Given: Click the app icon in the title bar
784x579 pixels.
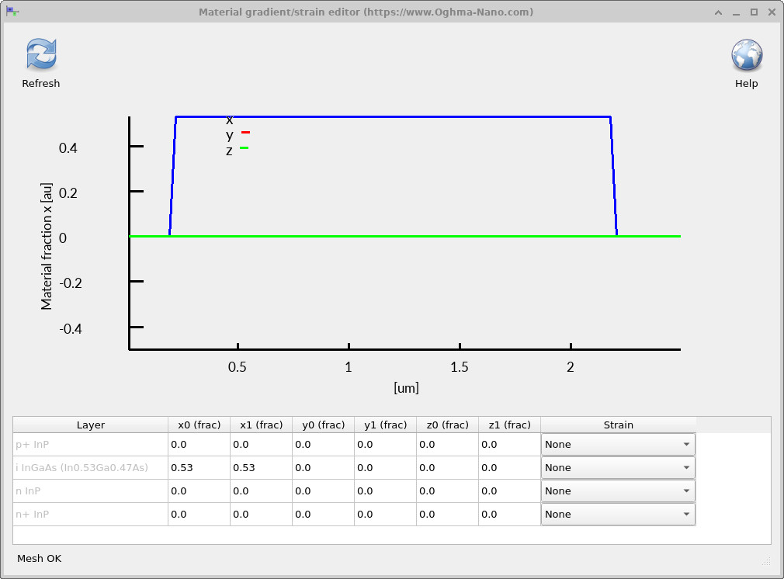Looking at the screenshot, I should [12, 12].
